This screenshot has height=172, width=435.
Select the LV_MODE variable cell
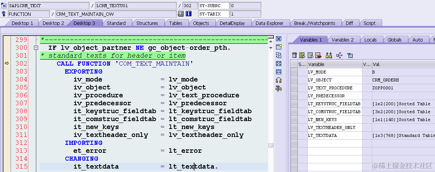[x=335, y=72]
